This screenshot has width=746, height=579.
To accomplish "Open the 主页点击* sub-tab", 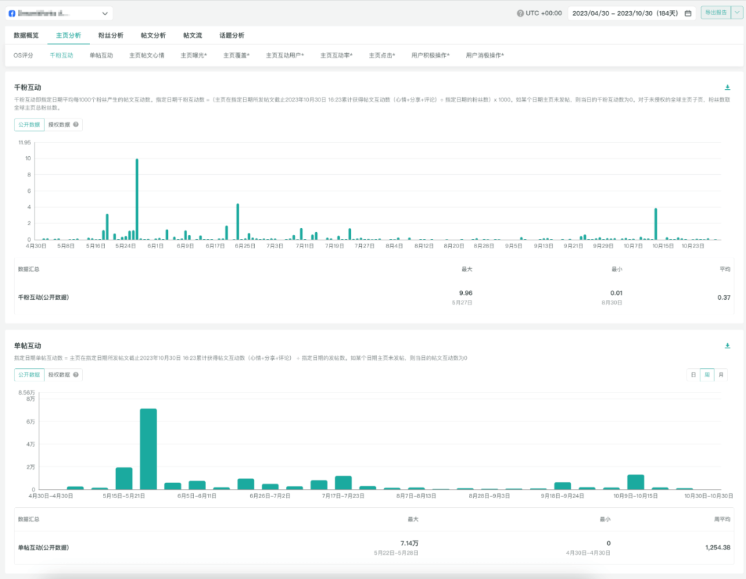I will pos(382,55).
